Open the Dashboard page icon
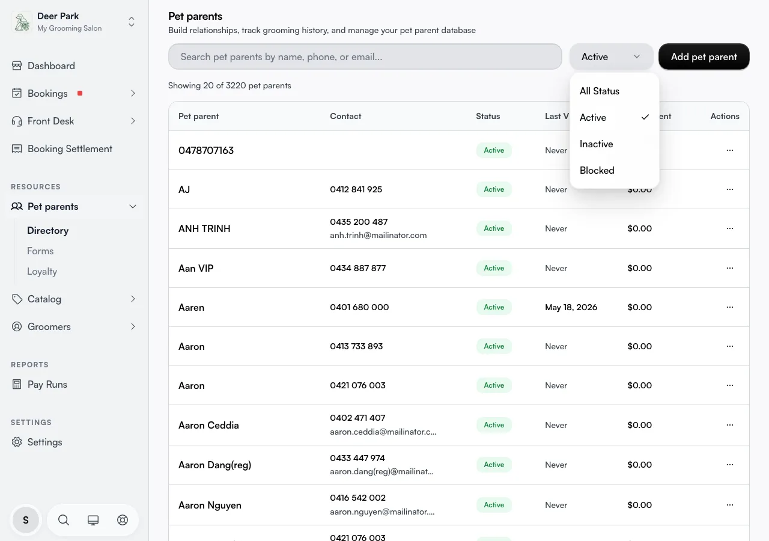The height and width of the screenshot is (541, 769). [17, 66]
